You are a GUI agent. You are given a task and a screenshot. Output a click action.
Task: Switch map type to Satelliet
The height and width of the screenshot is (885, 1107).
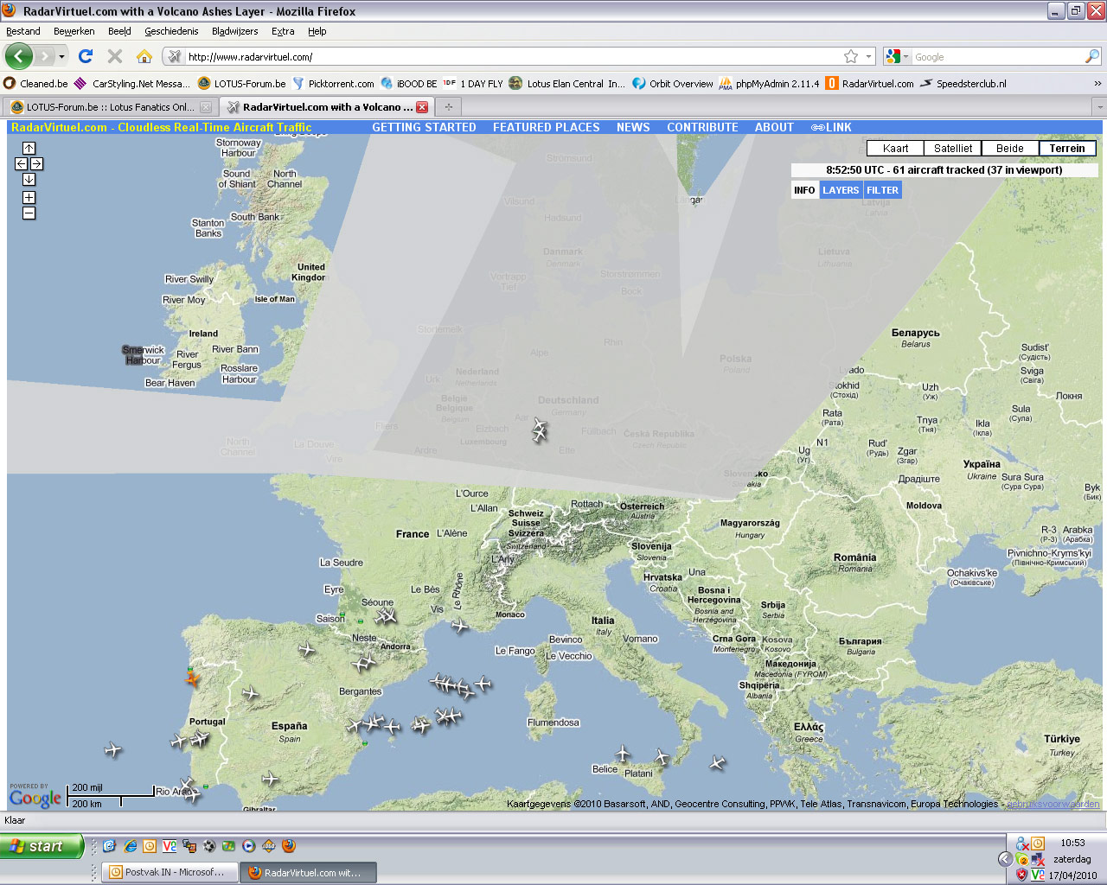point(953,148)
